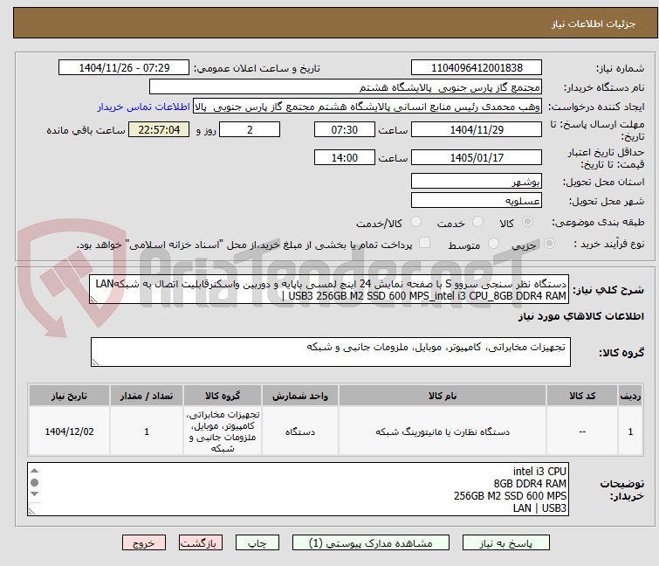Click scroll up arrow in buyer notes
Image resolution: width=659 pixels, height=566 pixels.
click(x=34, y=471)
